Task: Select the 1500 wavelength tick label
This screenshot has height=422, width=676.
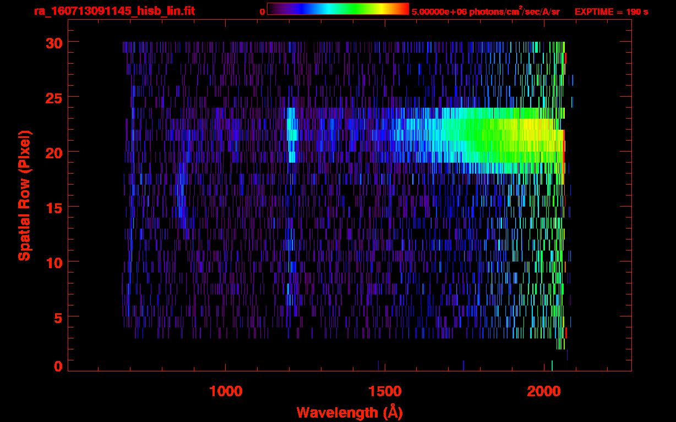Action: [x=385, y=391]
